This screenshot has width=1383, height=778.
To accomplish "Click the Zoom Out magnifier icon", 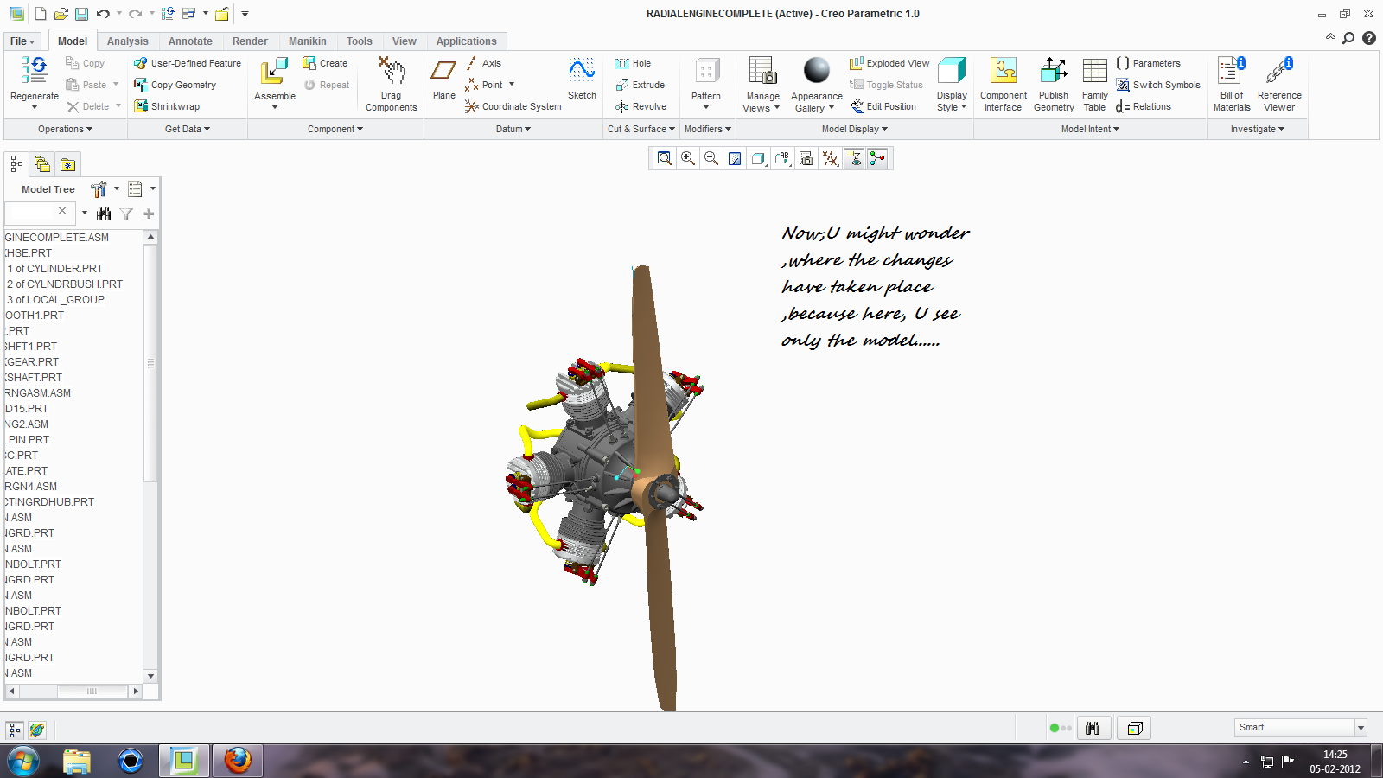I will click(711, 158).
